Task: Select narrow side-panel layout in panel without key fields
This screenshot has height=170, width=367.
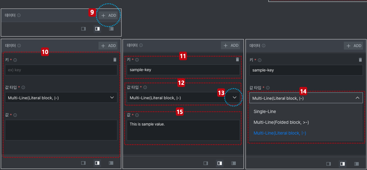Action: [84, 29]
